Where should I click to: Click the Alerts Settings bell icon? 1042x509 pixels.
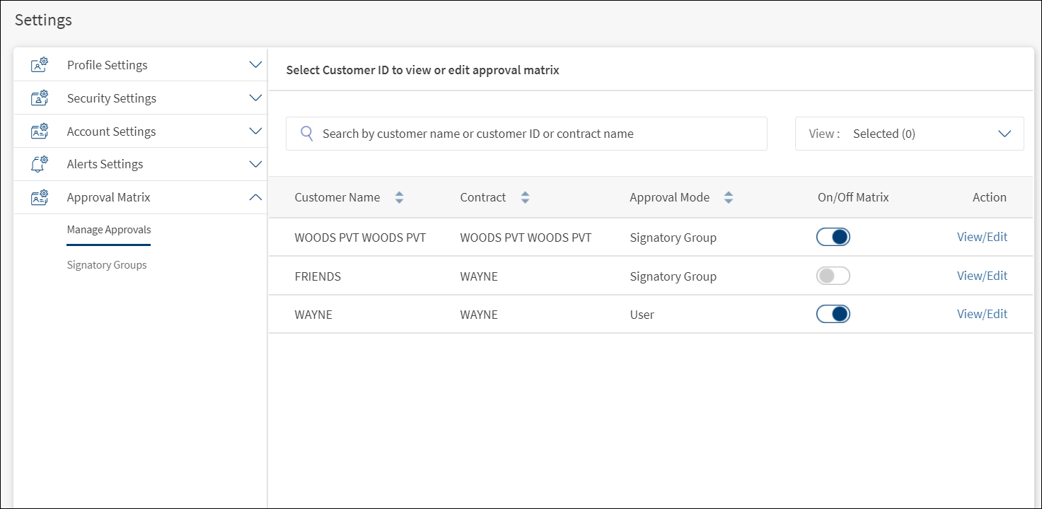point(40,164)
